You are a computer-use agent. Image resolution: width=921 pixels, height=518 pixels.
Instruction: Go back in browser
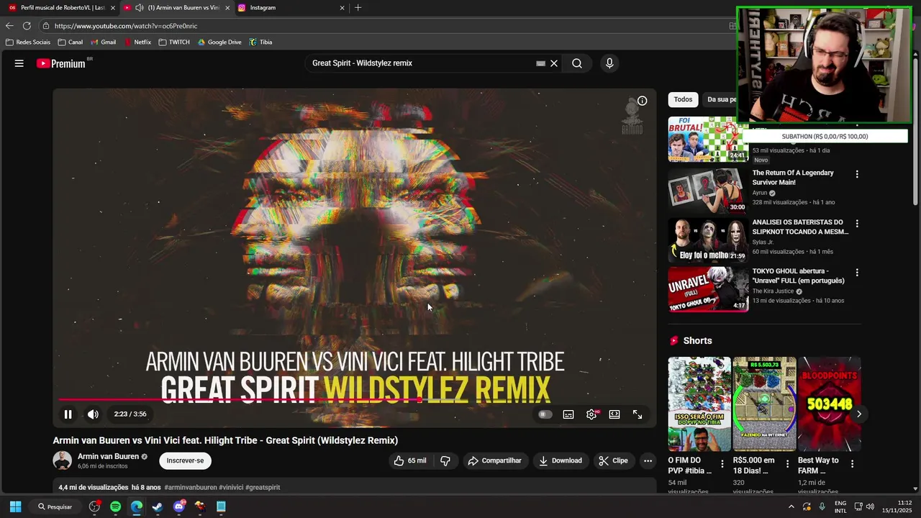tap(9, 26)
